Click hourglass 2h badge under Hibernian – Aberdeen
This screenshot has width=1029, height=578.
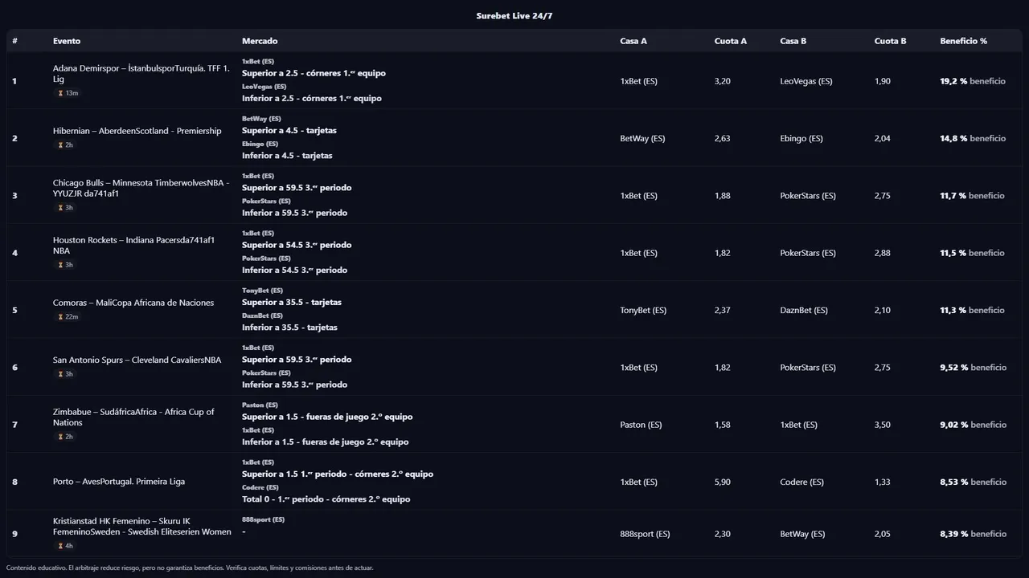[x=65, y=145]
